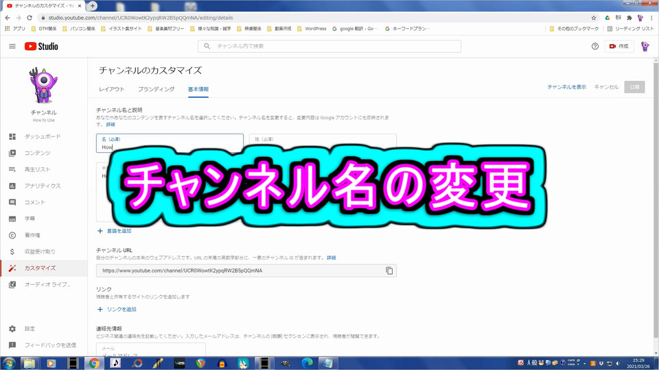Open 詳細 link under channel name description
Image resolution: width=659 pixels, height=370 pixels.
click(x=111, y=125)
